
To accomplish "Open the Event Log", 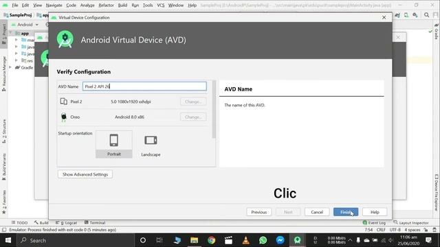I will (x=374, y=222).
